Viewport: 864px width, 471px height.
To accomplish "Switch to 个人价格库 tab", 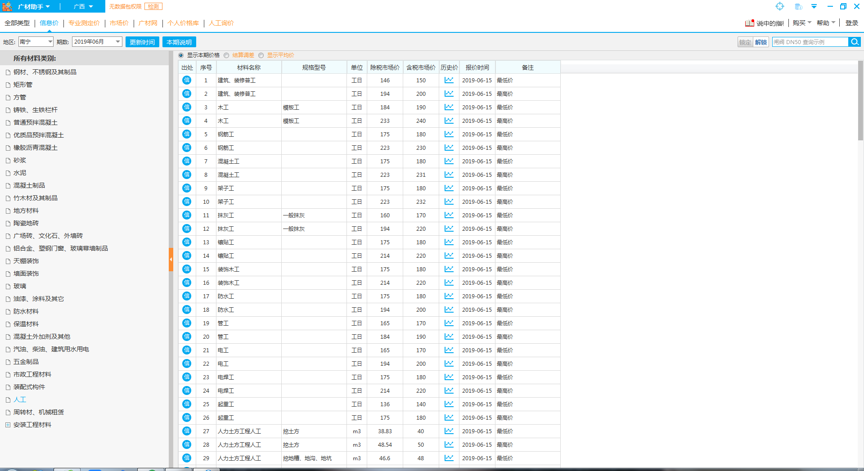I will (x=183, y=23).
